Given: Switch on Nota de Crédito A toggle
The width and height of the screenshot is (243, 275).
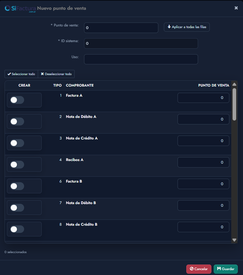Looking at the screenshot, I should [17, 143].
